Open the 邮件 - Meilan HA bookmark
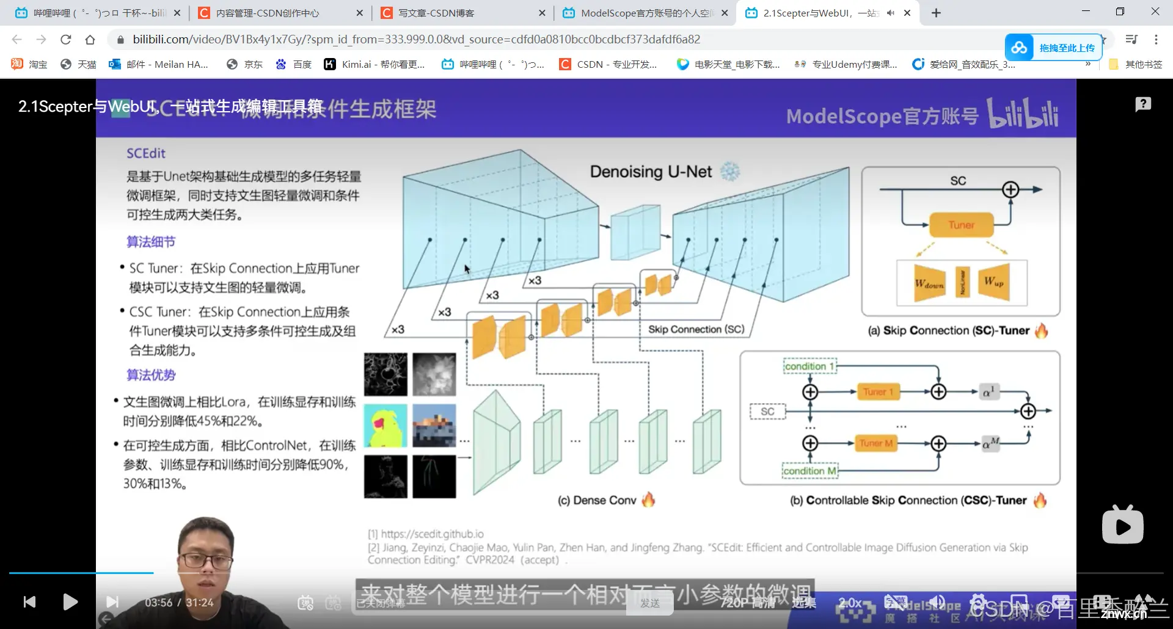1173x629 pixels. 159,64
